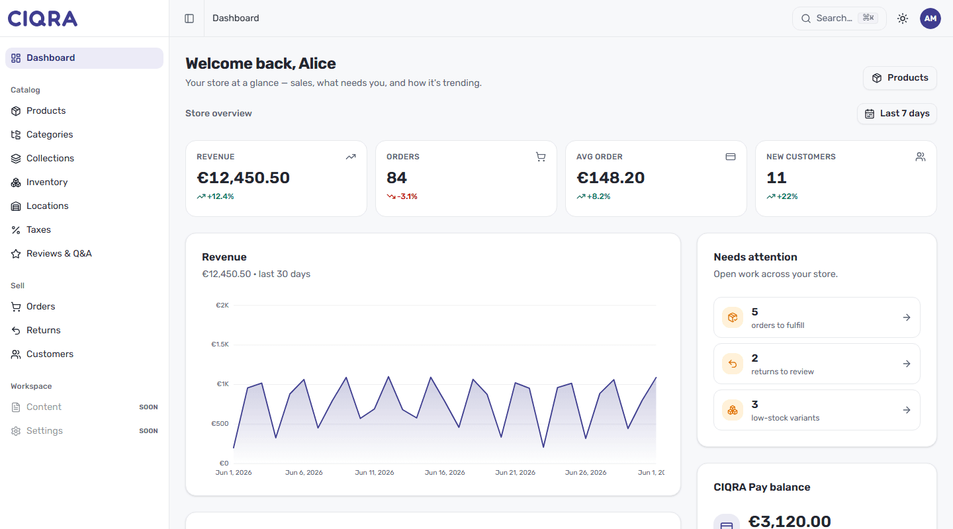The image size is (953, 529).
Task: Click the €3,120.00 CIQRA Pay balance
Action: pyautogui.click(x=790, y=522)
